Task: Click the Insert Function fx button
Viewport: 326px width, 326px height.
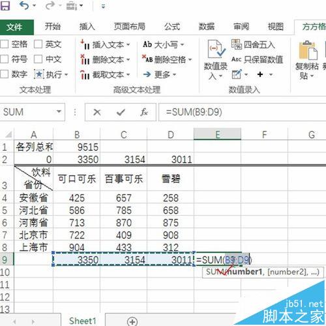Action: point(144,112)
